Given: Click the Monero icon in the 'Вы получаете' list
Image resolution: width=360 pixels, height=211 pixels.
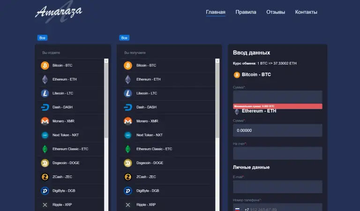Looking at the screenshot, I should pos(128,121).
